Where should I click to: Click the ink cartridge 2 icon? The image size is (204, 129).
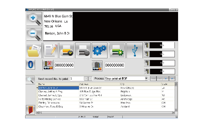[x=147, y=54]
